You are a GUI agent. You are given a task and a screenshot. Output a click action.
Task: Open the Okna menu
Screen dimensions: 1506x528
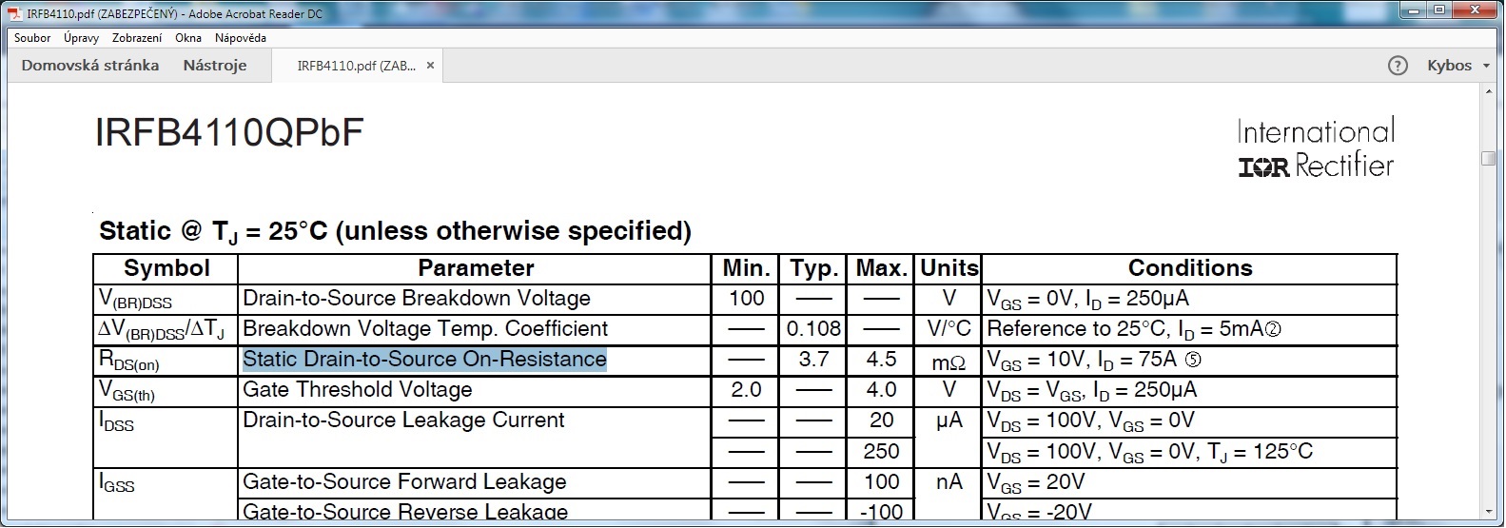[188, 38]
